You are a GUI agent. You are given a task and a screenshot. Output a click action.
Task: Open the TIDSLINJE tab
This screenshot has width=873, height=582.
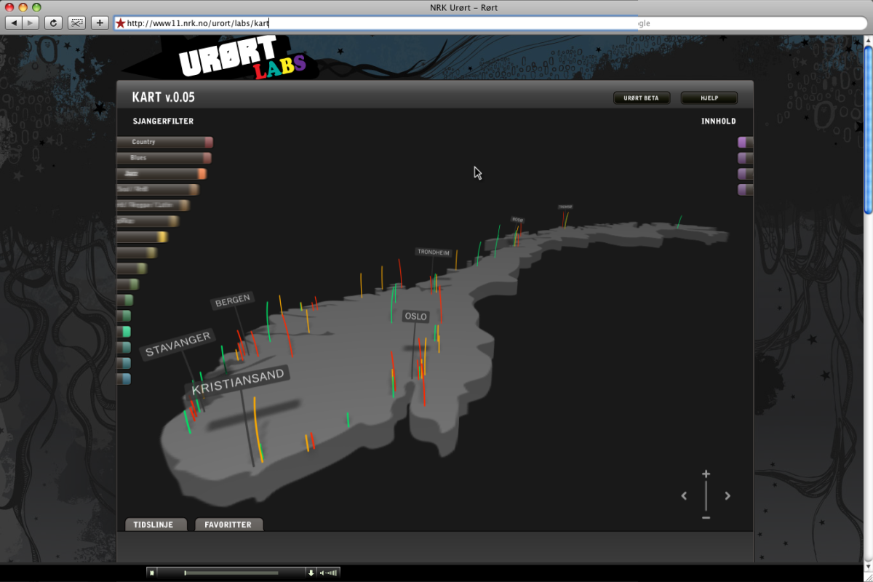coord(156,525)
